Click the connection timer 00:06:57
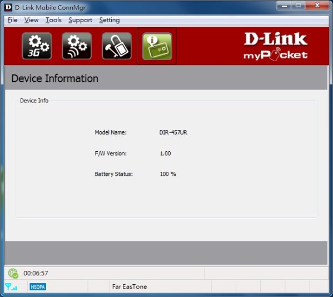 (x=36, y=273)
